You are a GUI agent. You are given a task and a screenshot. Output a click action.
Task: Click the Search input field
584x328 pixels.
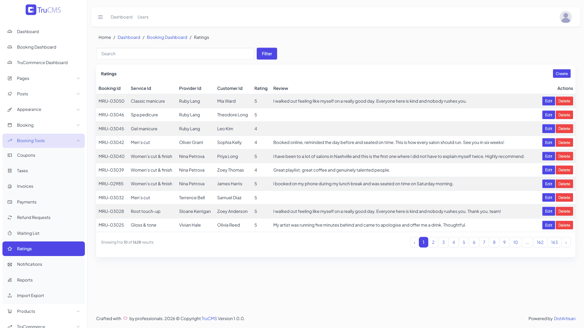click(175, 54)
